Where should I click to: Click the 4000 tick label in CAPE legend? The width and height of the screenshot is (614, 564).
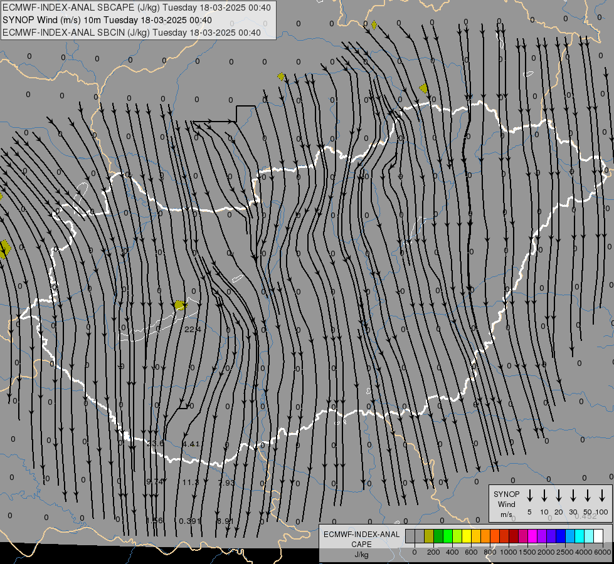click(x=584, y=552)
